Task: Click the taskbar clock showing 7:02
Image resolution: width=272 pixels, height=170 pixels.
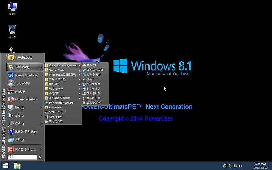Action: click(260, 166)
